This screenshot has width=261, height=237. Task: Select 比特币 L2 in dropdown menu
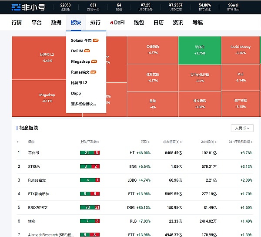[x=79, y=83]
